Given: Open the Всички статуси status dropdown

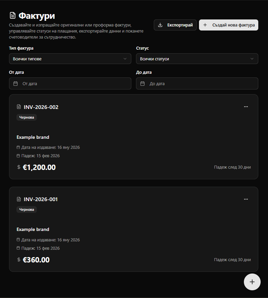Looking at the screenshot, I should [197, 59].
